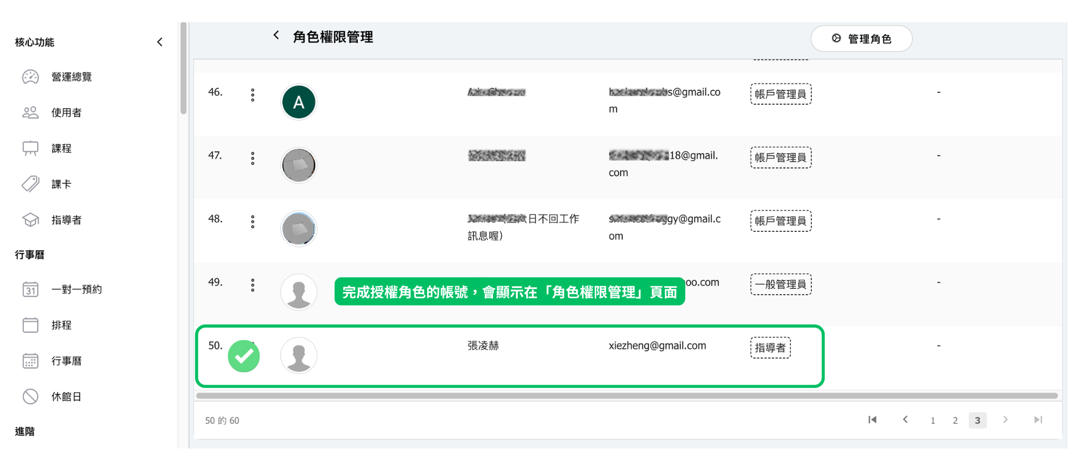Open the 指導者 graduation cap icon
This screenshot has height=471, width=1073.
click(x=30, y=220)
